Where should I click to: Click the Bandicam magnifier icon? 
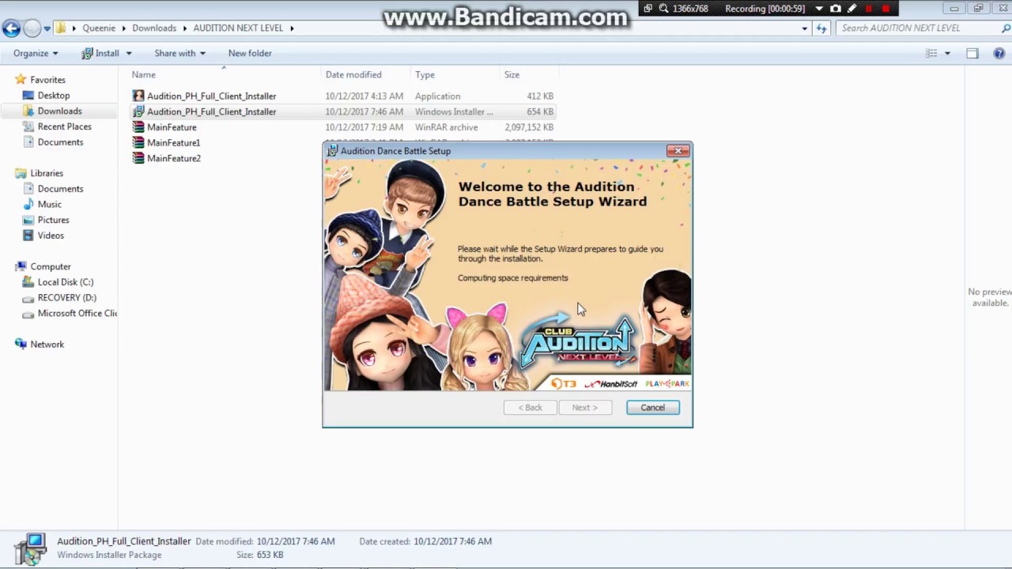[x=663, y=9]
